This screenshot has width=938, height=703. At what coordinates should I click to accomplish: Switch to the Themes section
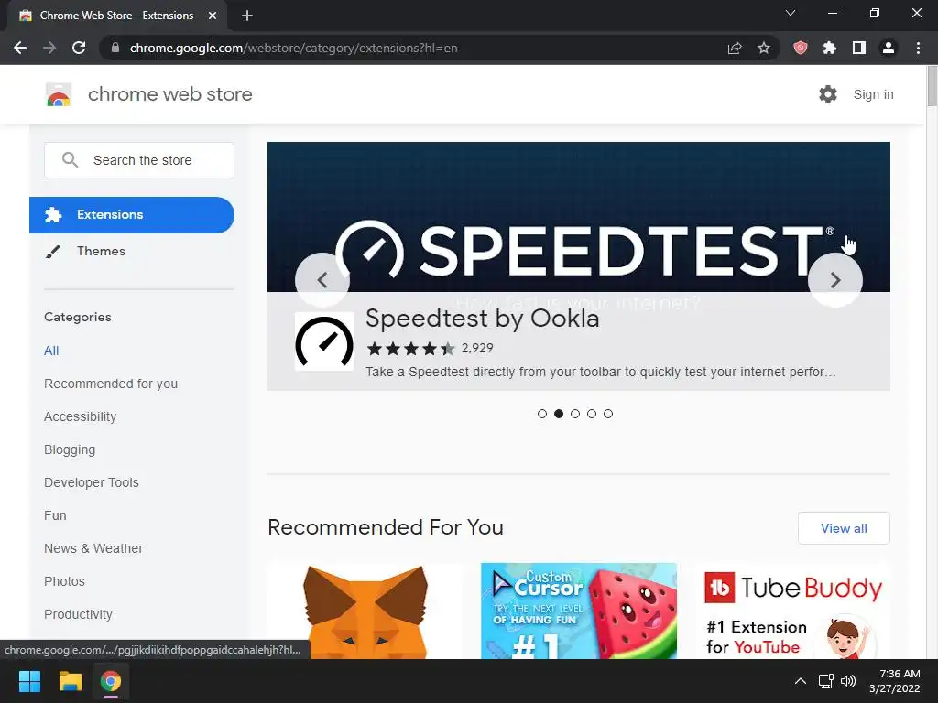(x=101, y=251)
